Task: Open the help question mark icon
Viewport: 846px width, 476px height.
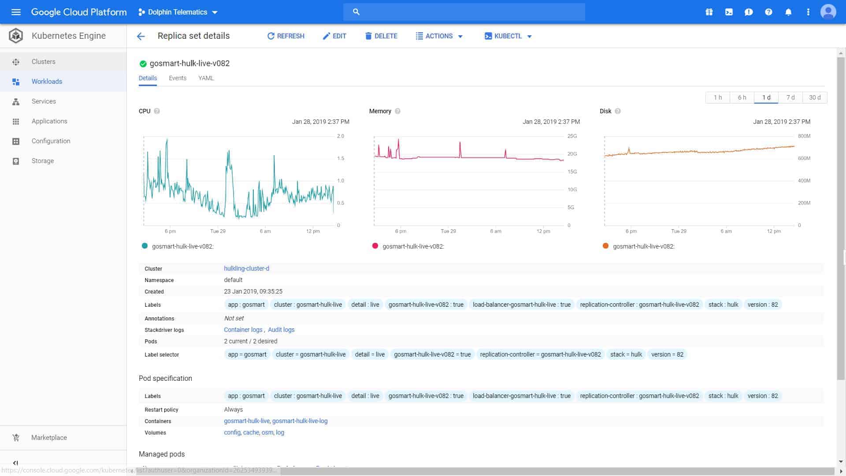Action: [x=768, y=12]
